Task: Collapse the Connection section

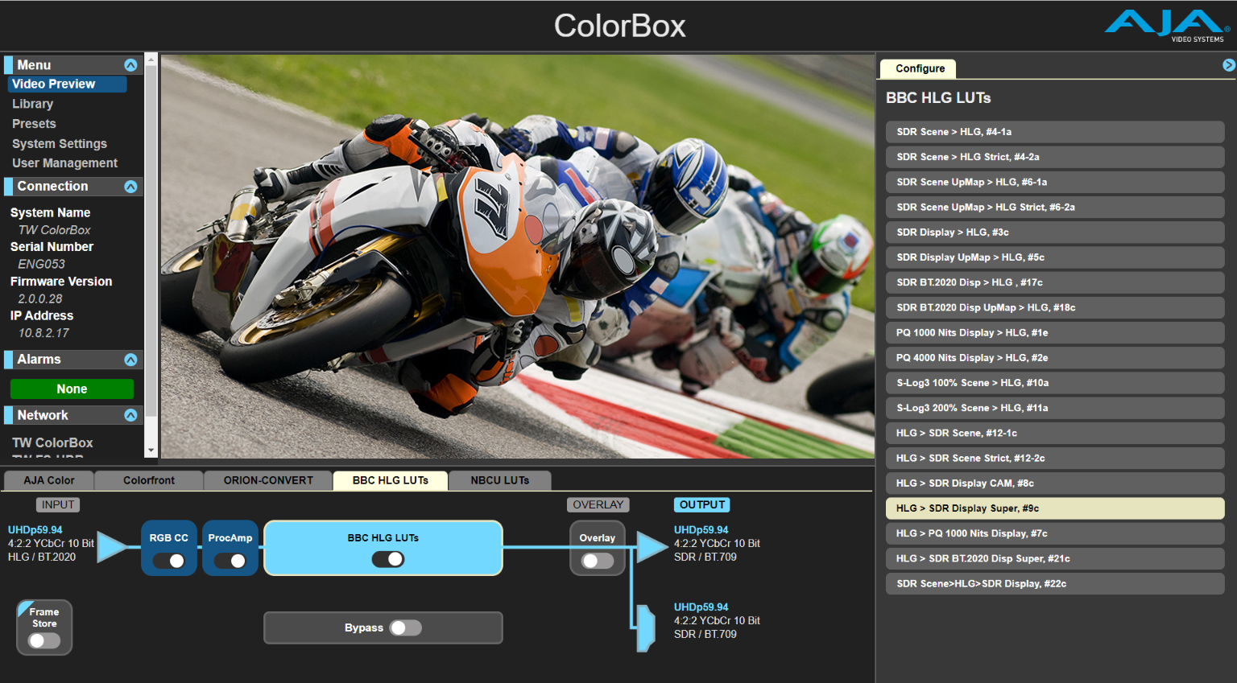Action: [130, 186]
